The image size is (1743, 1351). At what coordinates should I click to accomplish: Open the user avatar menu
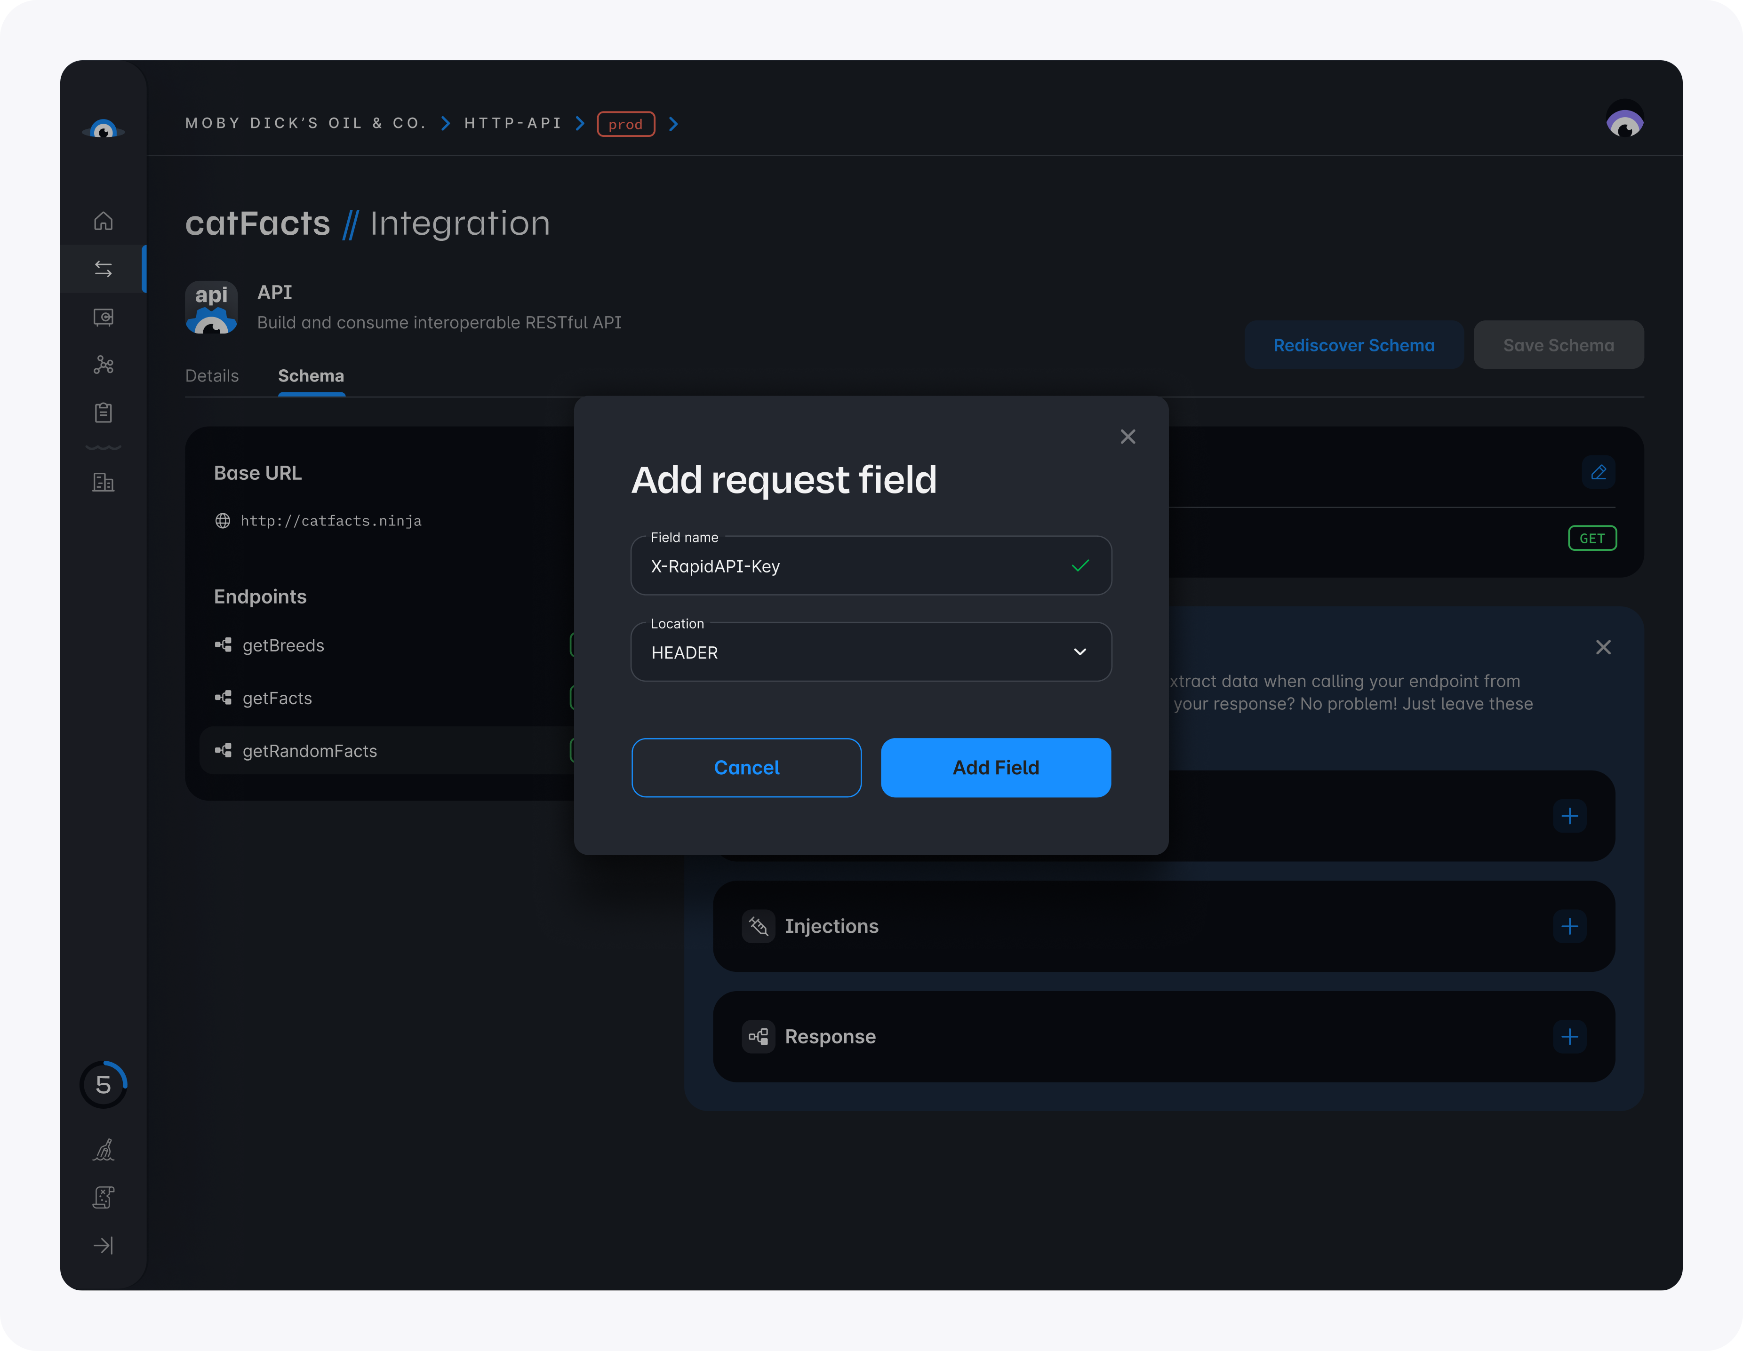point(1624,119)
